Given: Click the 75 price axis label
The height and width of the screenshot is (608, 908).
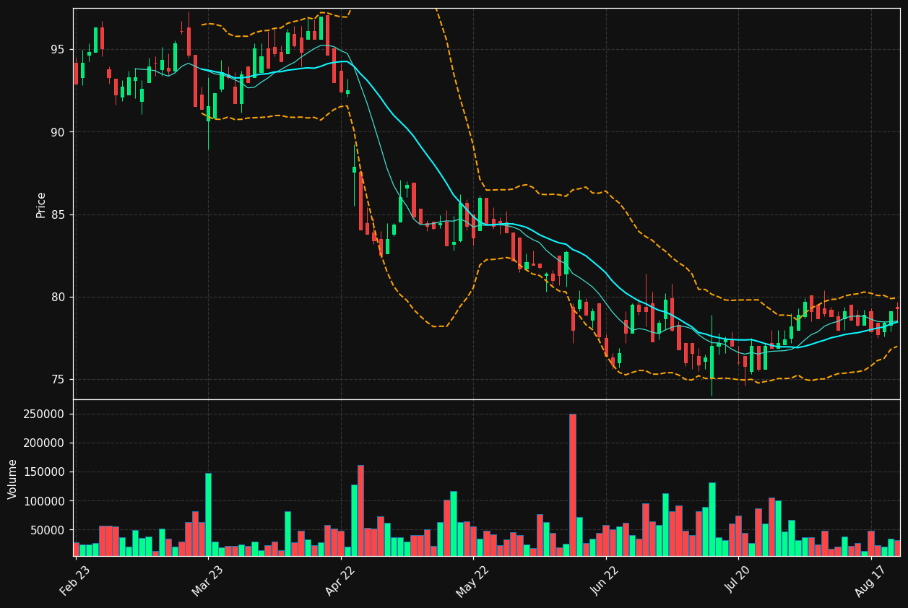Looking at the screenshot, I should click(57, 380).
